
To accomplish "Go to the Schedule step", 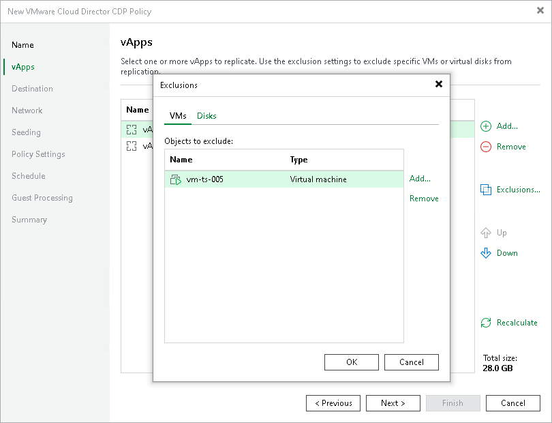I will [x=28, y=176].
